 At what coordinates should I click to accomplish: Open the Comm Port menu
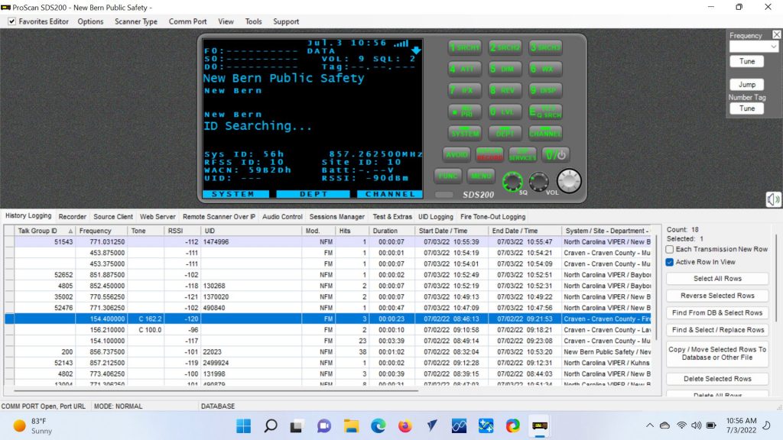click(x=187, y=21)
